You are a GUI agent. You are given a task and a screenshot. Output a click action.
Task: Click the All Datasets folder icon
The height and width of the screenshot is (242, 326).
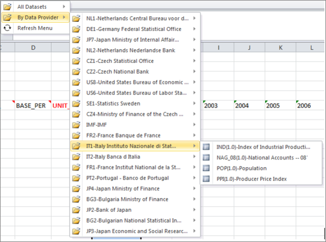[8, 7]
